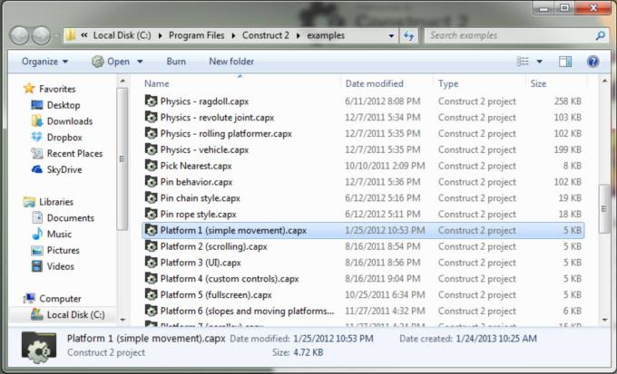This screenshot has height=374, width=617.
Task: Click the file list scroll up arrow
Action: pyautogui.click(x=604, y=82)
